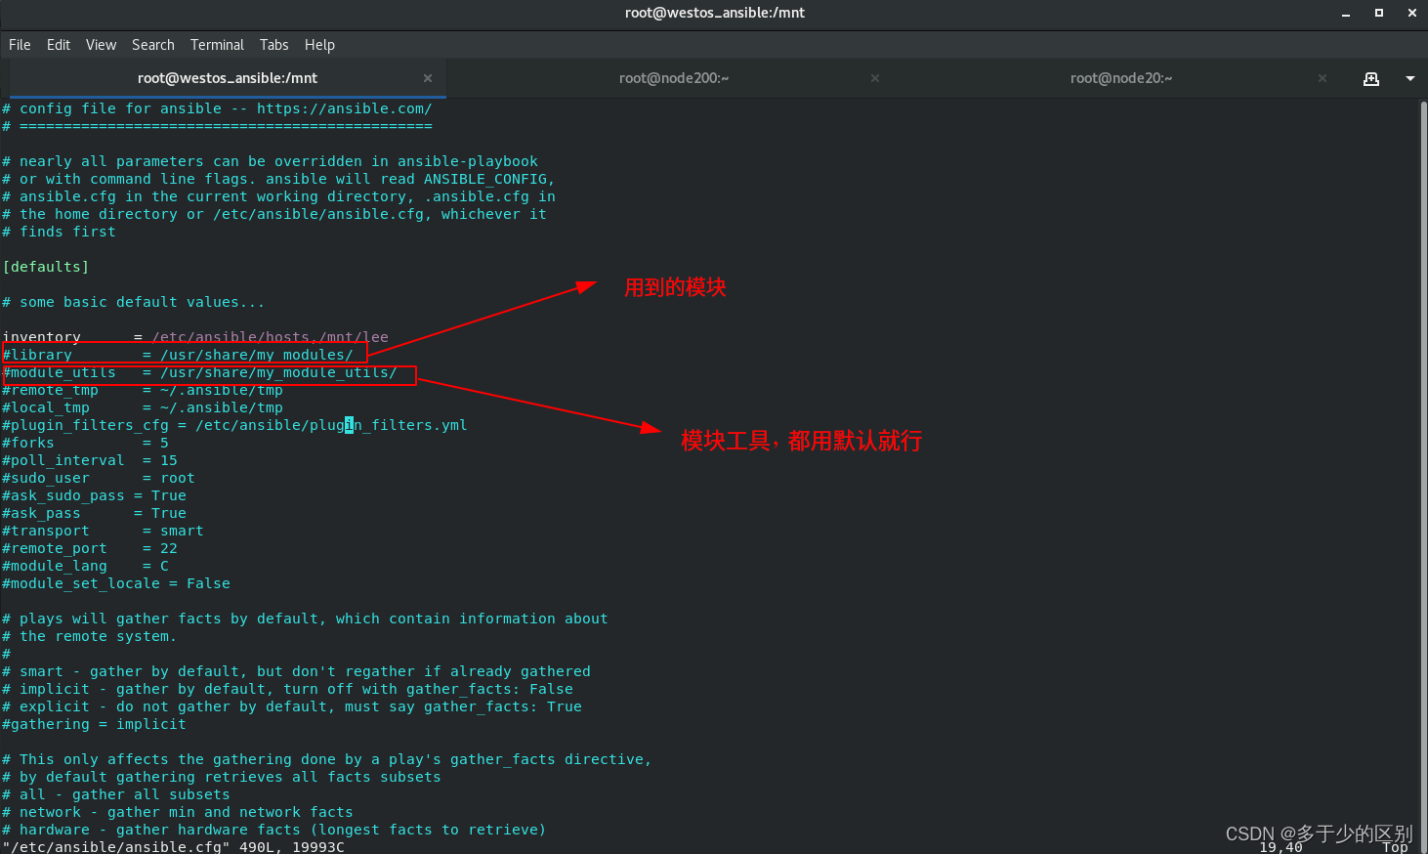The width and height of the screenshot is (1428, 854).
Task: Click the #ask_sudo_pass = True line
Action: click(x=94, y=495)
